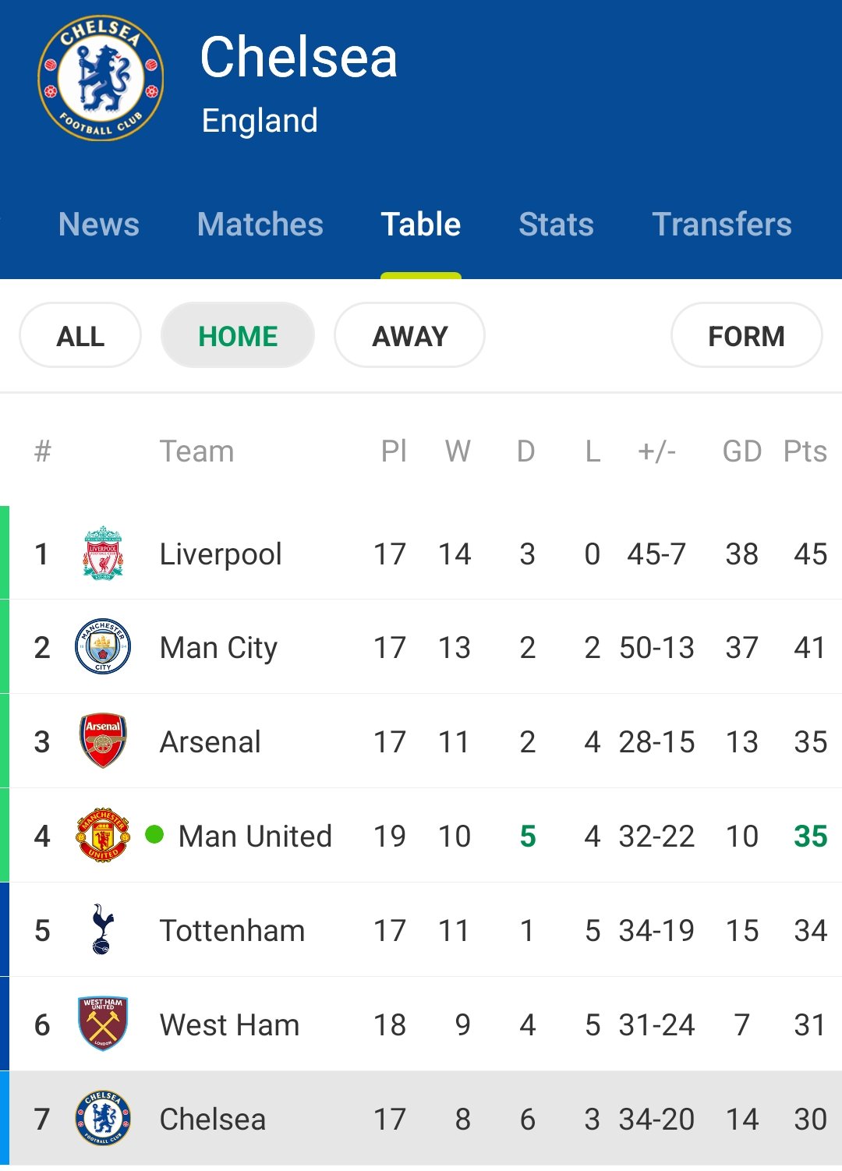Image resolution: width=842 pixels, height=1171 pixels.
Task: Go to the Transfers tab
Action: coord(722,225)
